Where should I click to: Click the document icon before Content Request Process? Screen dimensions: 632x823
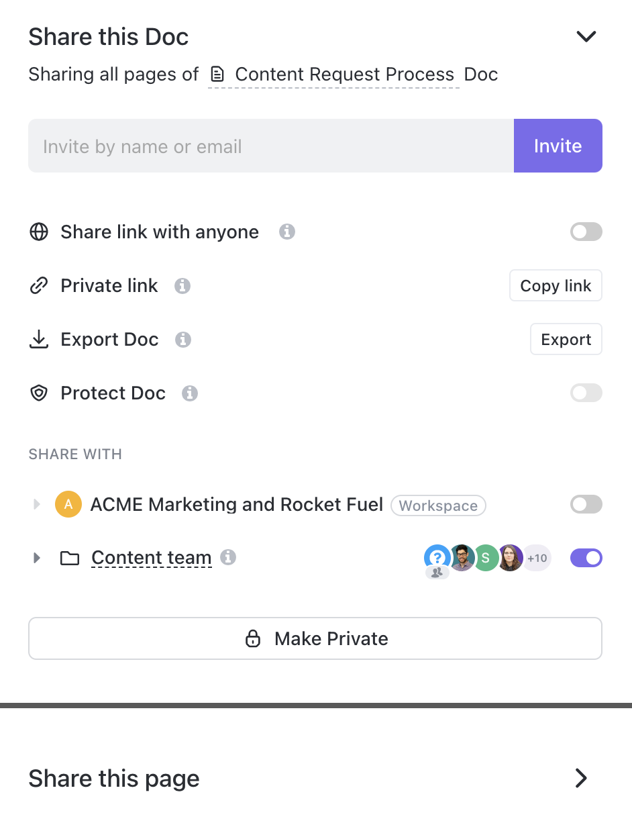(217, 74)
